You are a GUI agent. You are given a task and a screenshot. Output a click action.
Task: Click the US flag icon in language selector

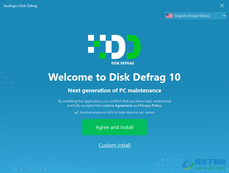pos(169,16)
